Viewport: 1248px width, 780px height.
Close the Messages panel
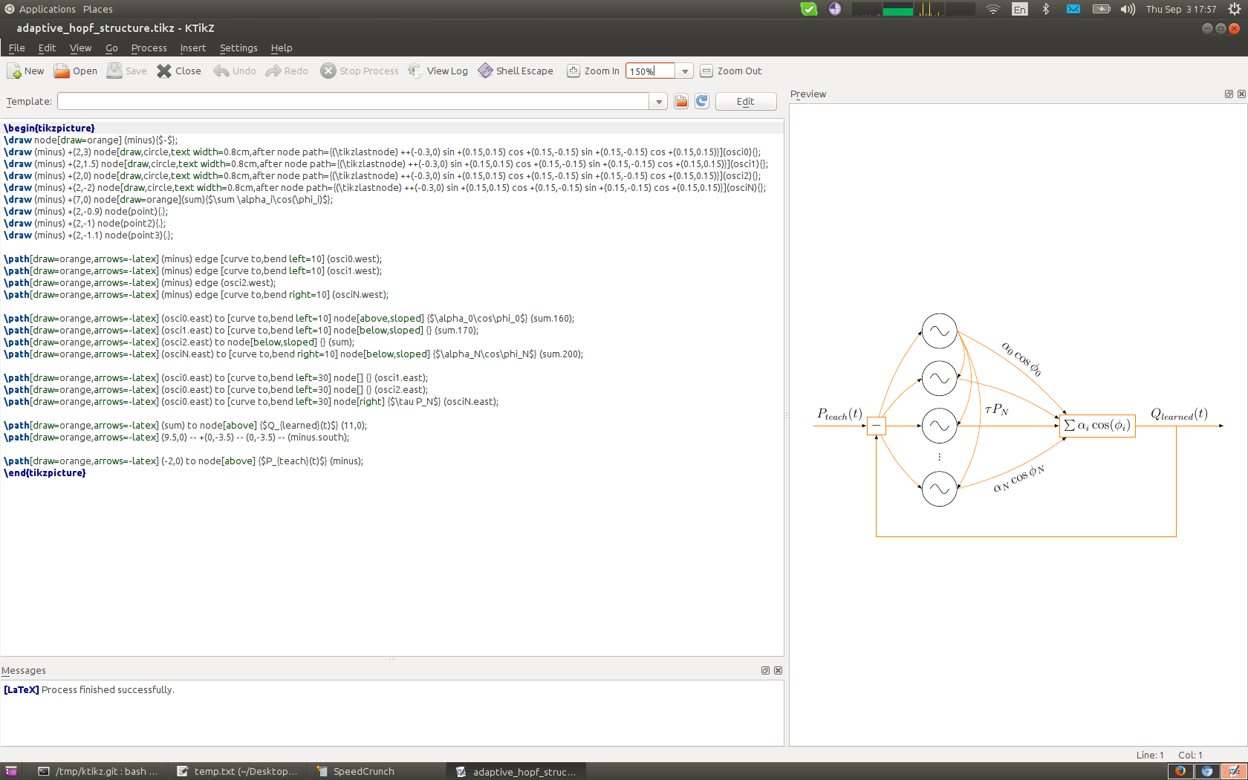click(x=778, y=671)
